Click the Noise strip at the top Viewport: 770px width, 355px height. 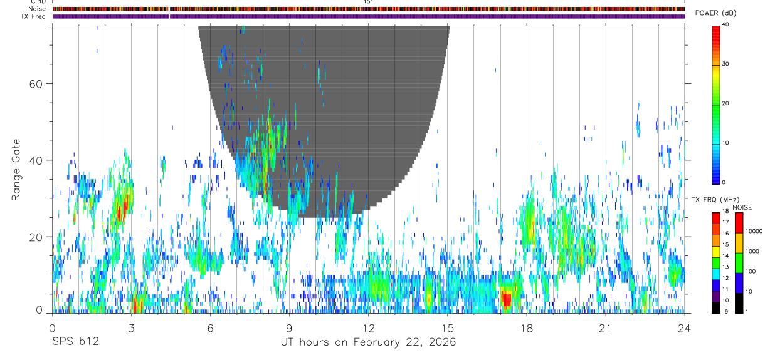click(369, 9)
